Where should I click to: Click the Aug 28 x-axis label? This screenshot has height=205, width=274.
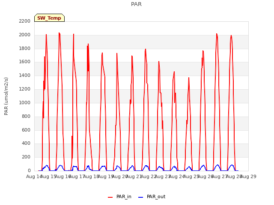234,176
